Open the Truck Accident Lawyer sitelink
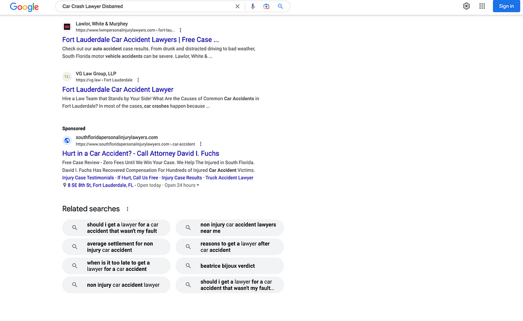This screenshot has width=523, height=321. point(229,178)
